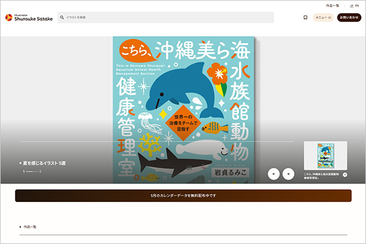The width and height of the screenshot is (366, 244).
Task: Open 作品一覧 link in top navigation
Action: pyautogui.click(x=332, y=5)
